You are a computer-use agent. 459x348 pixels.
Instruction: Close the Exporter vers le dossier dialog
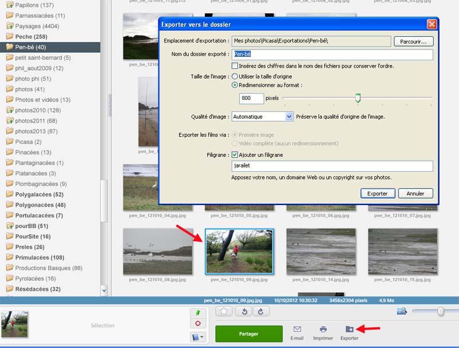point(432,24)
